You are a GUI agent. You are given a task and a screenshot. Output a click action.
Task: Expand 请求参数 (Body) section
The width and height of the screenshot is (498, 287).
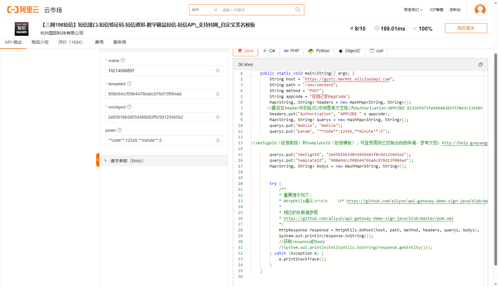point(164,161)
